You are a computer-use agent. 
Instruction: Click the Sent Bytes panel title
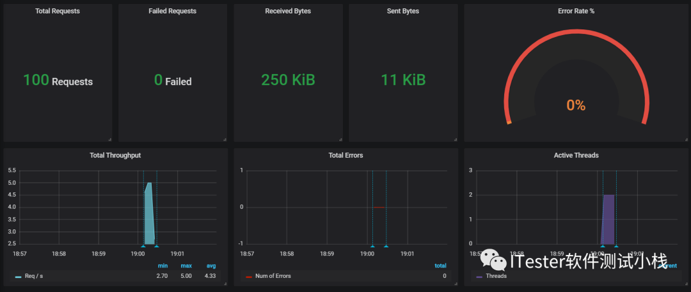click(x=403, y=11)
